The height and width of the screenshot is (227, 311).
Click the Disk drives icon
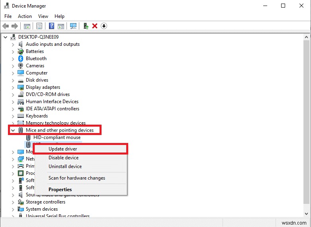point(21,80)
